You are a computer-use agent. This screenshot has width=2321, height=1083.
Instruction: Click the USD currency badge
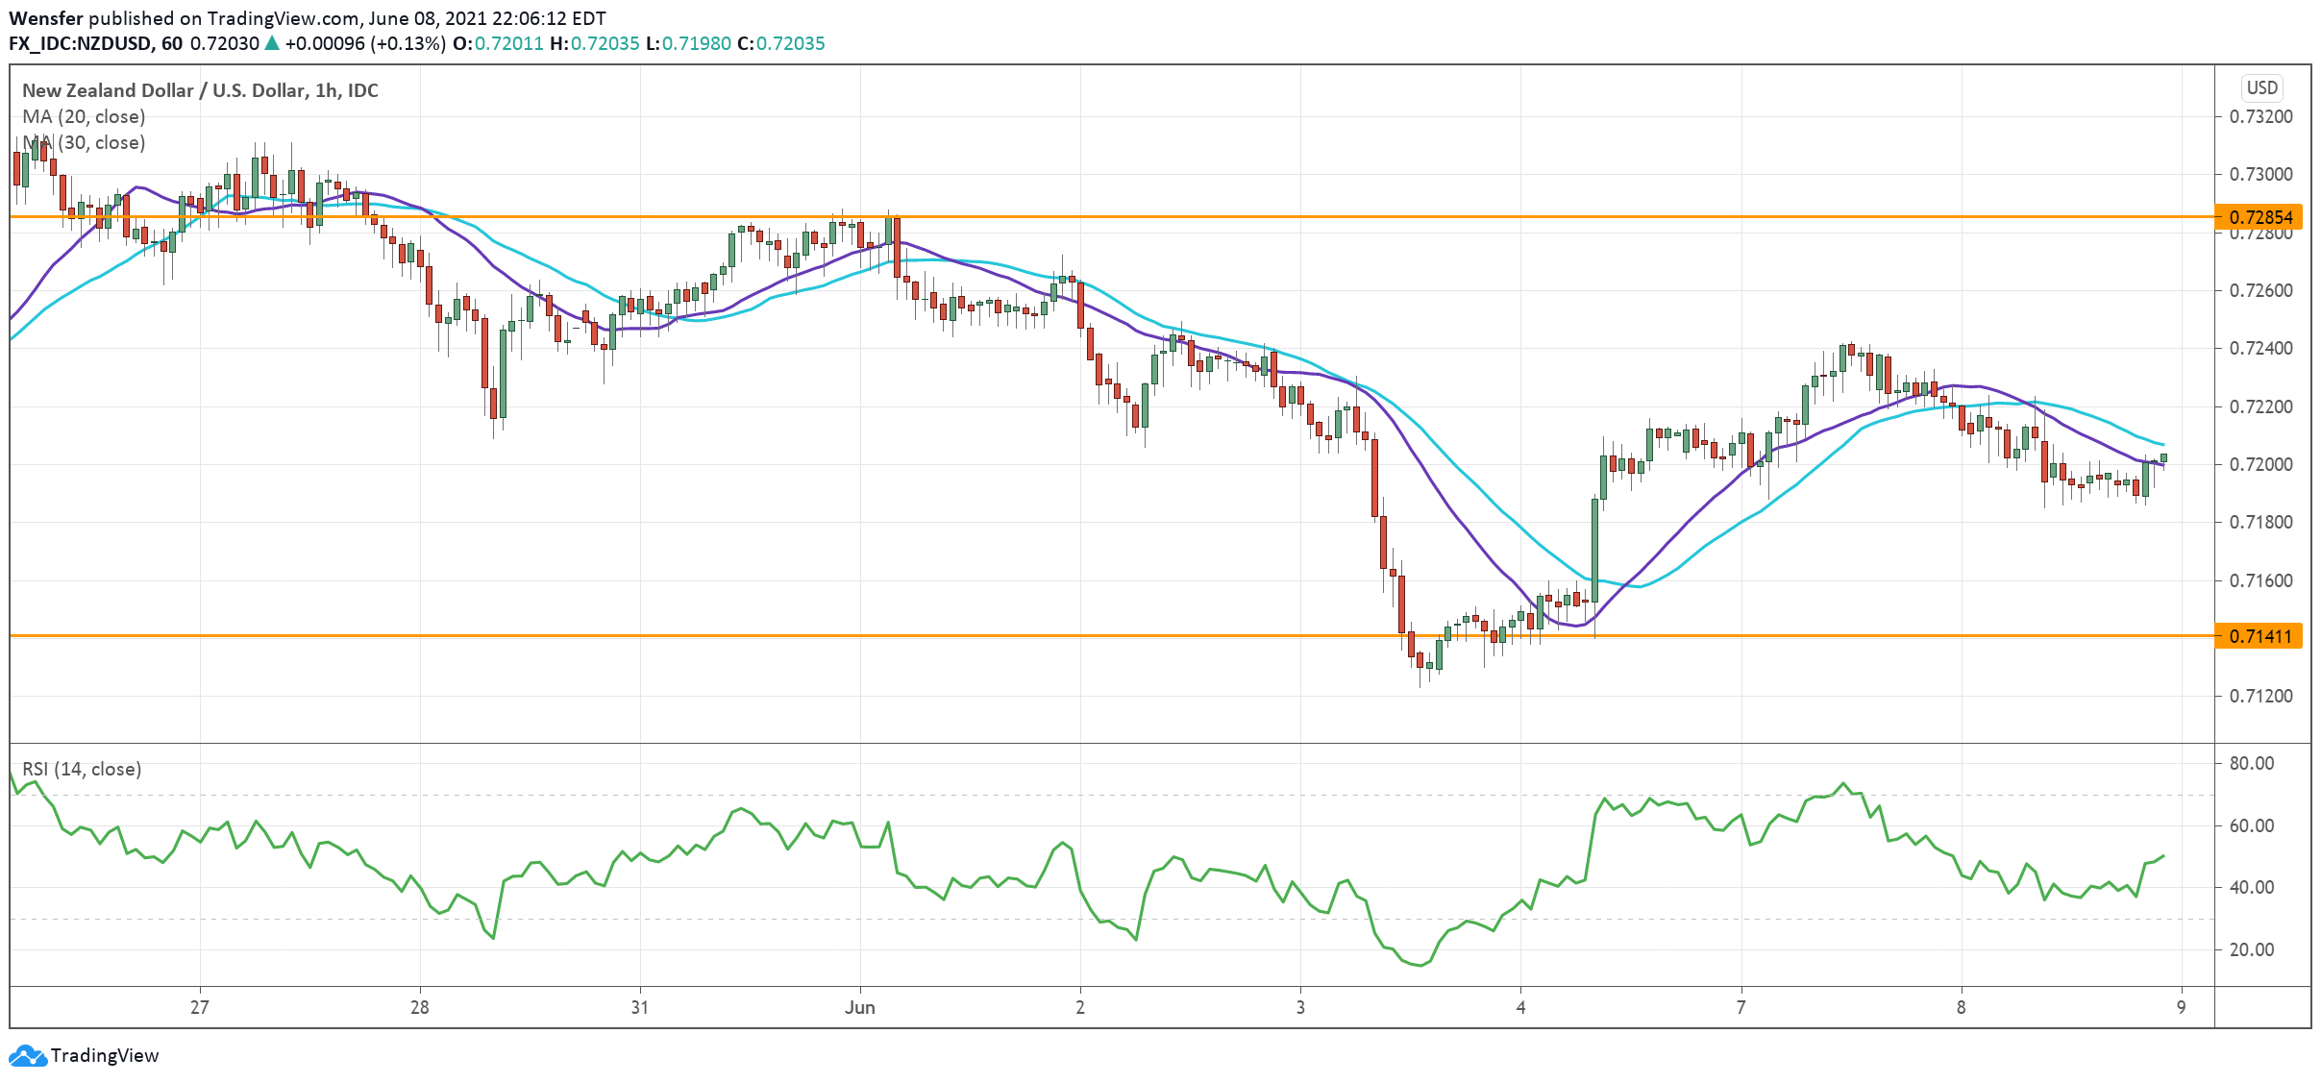(x=2260, y=88)
